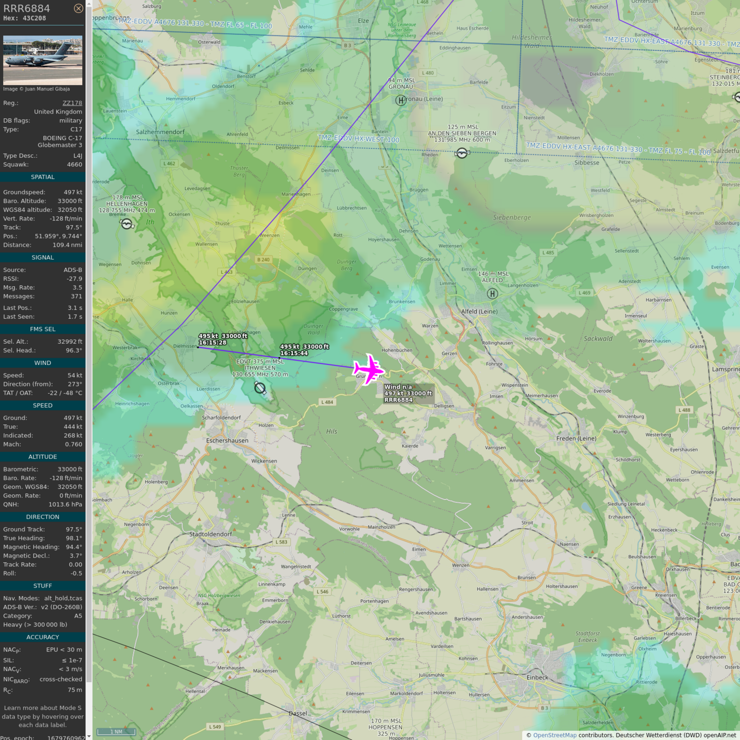Click the sidebar scroll-down arrow
The image size is (740, 740).
[x=89, y=736]
